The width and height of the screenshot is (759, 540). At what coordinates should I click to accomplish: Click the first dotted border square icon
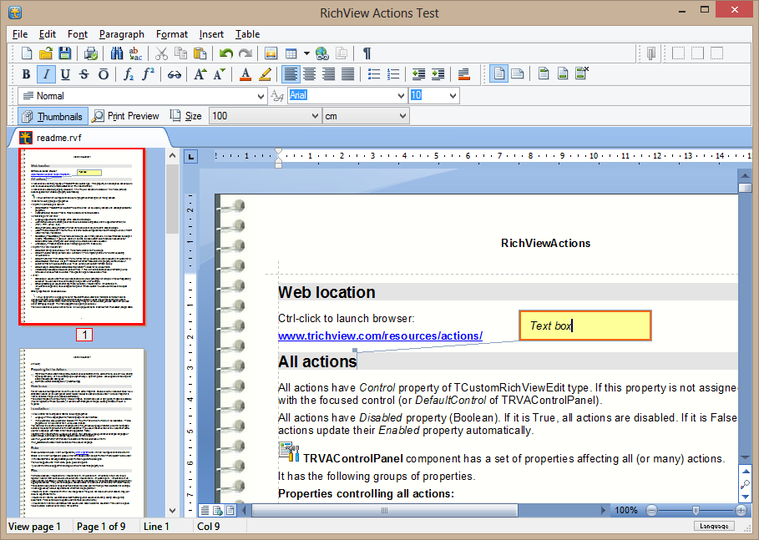pos(678,53)
